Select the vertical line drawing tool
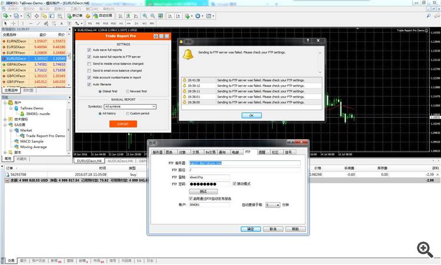 [23, 24]
